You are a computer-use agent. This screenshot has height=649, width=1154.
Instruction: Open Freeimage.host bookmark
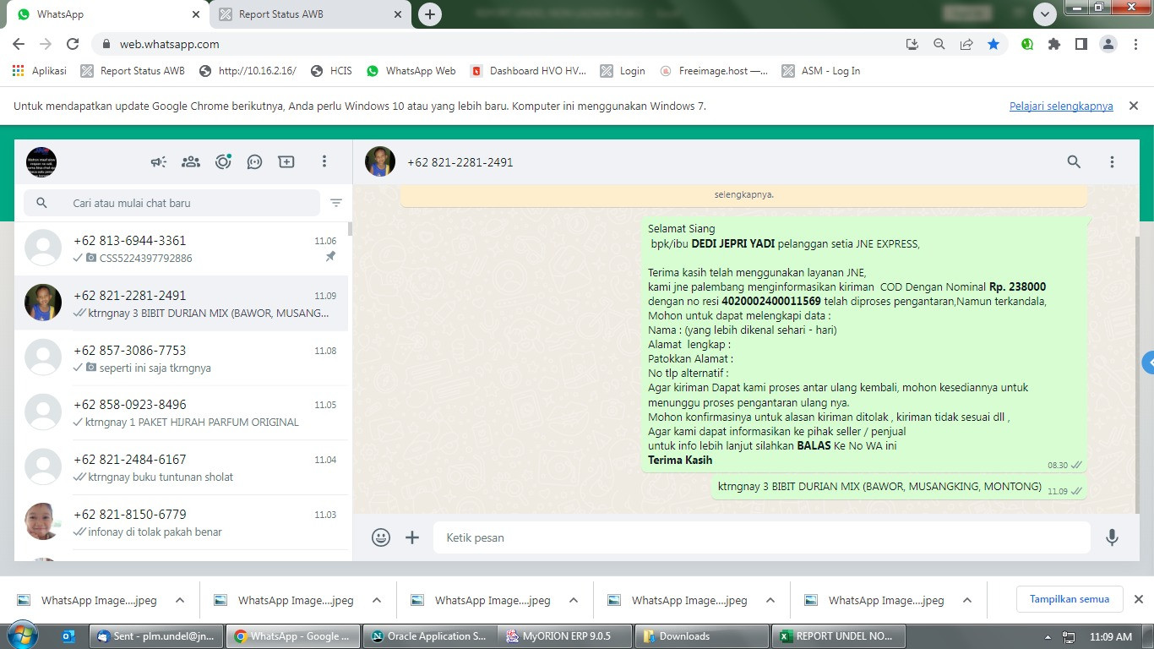pyautogui.click(x=714, y=71)
